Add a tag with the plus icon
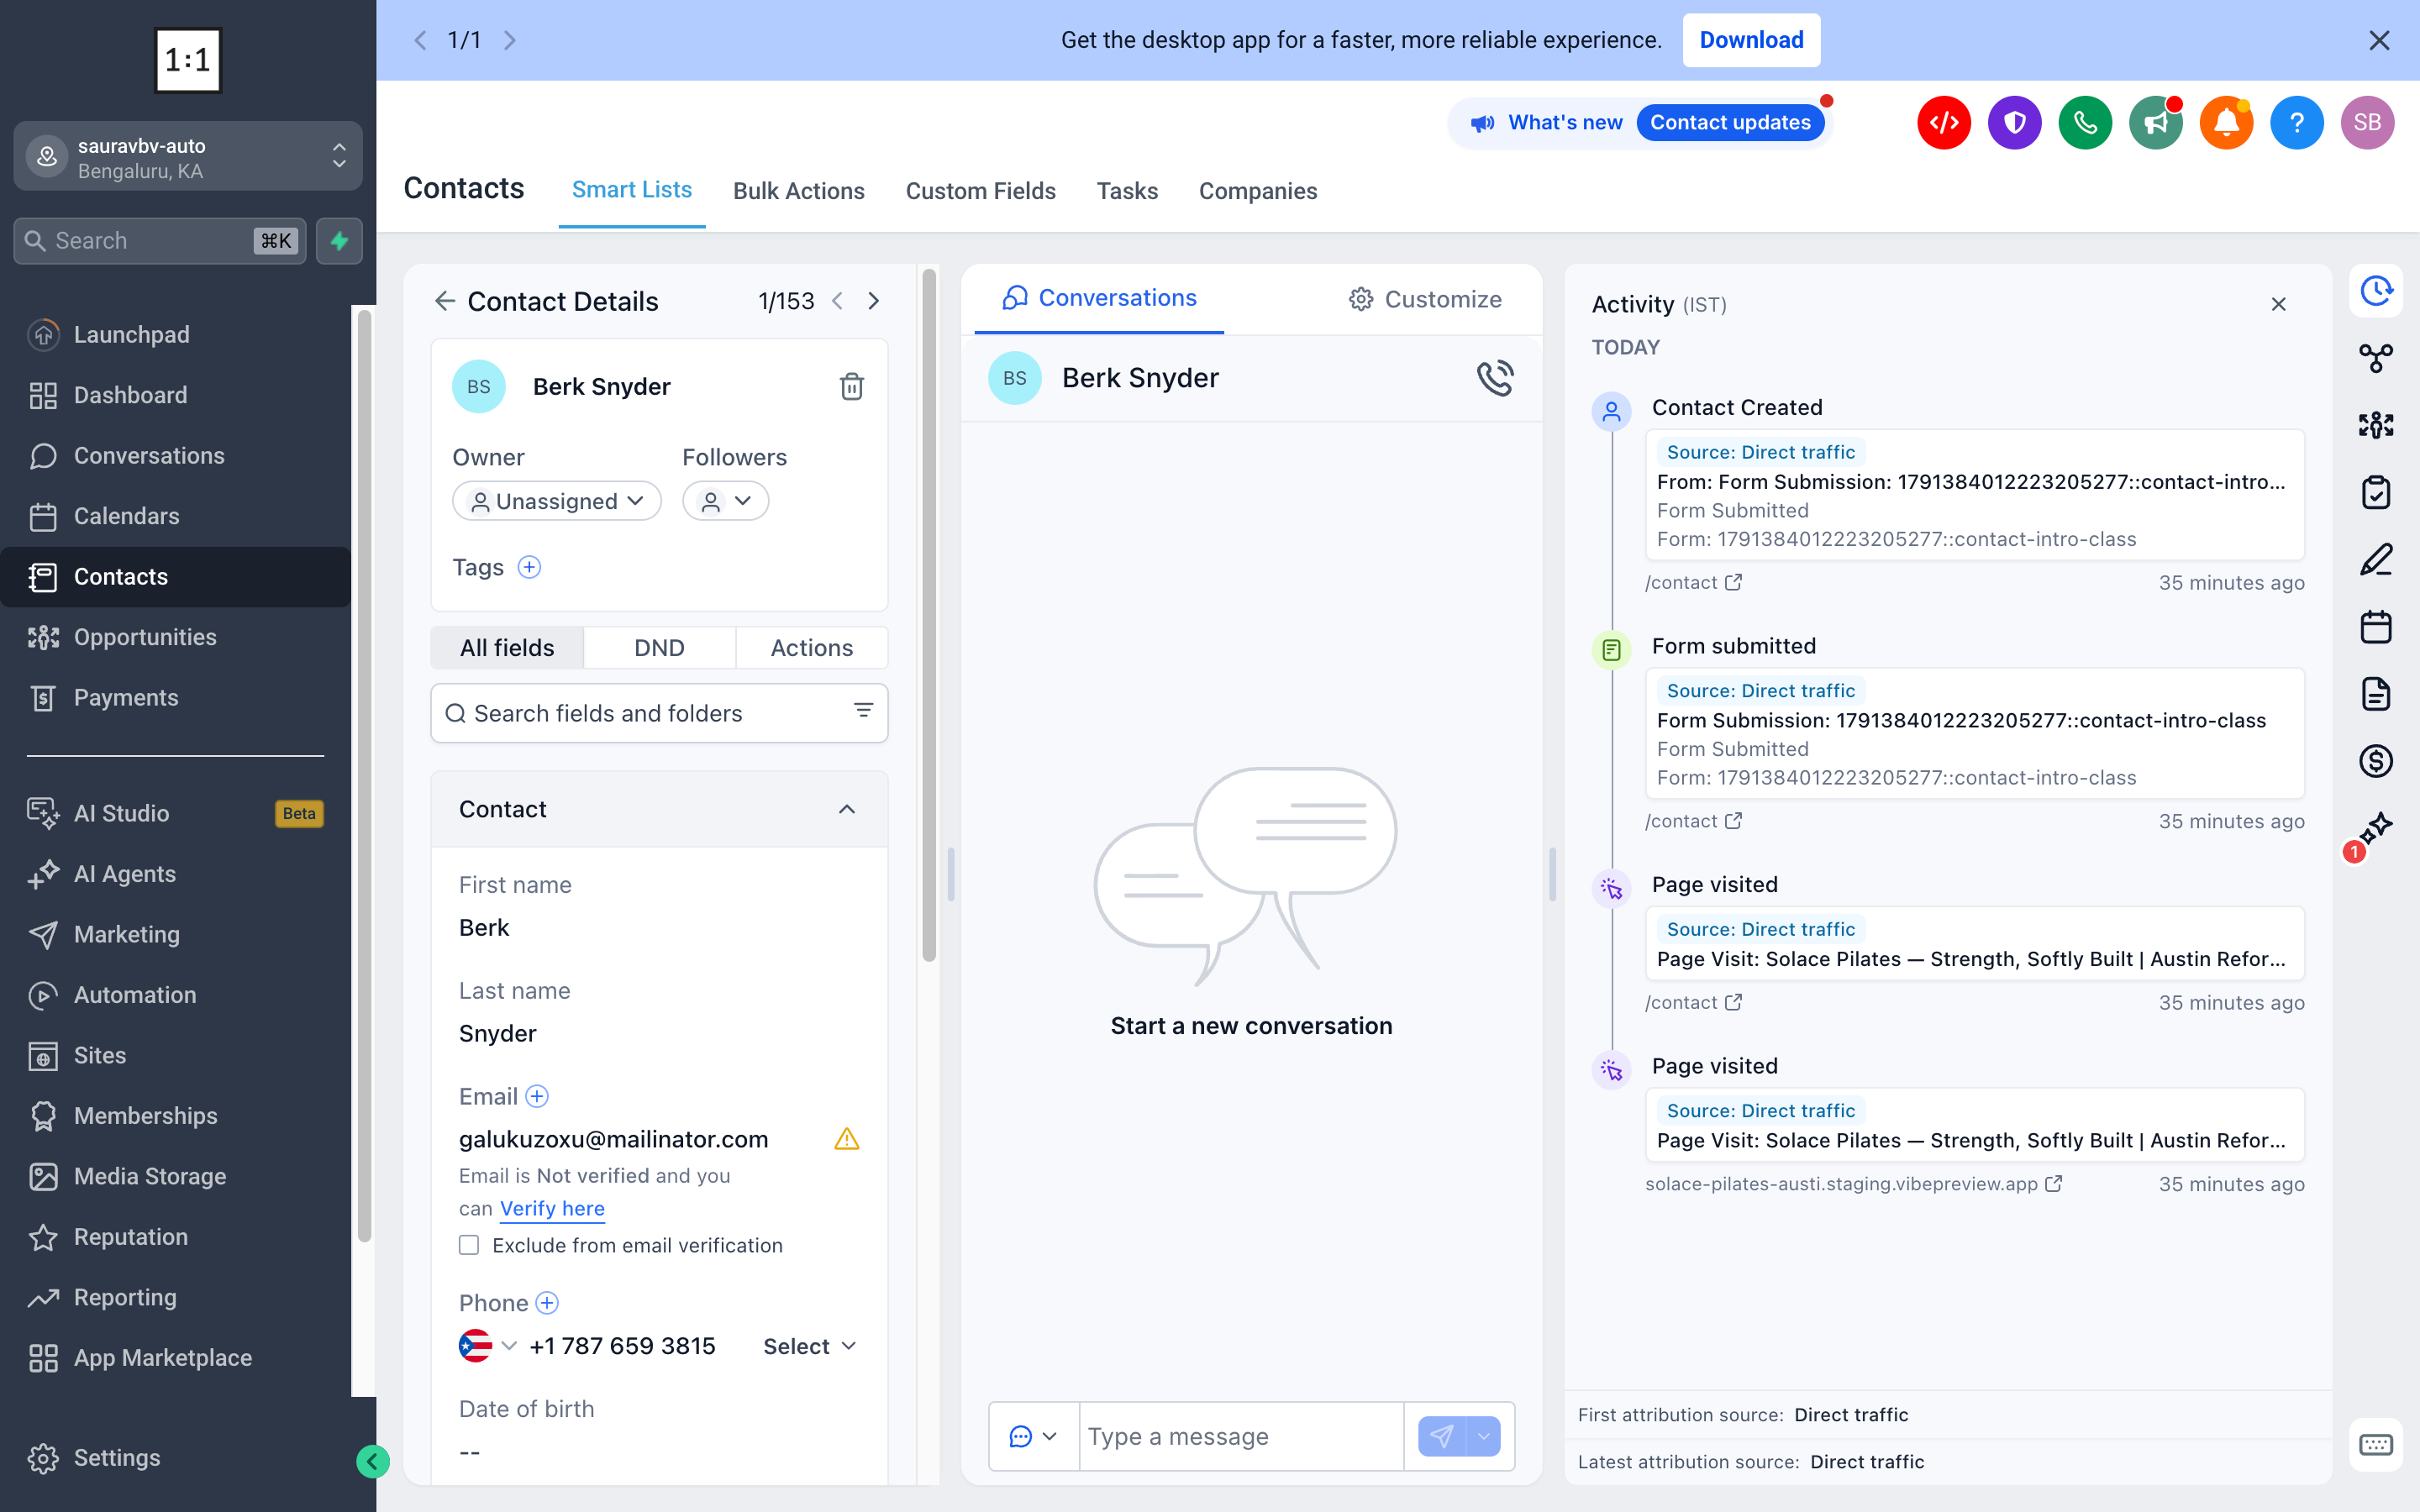Screen dimensions: 2420x1512 529,567
